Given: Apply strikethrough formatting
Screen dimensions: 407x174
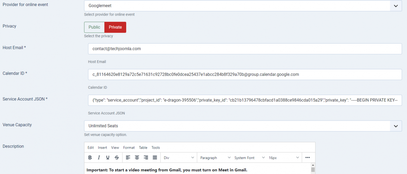Looking at the screenshot, I should (117, 157).
